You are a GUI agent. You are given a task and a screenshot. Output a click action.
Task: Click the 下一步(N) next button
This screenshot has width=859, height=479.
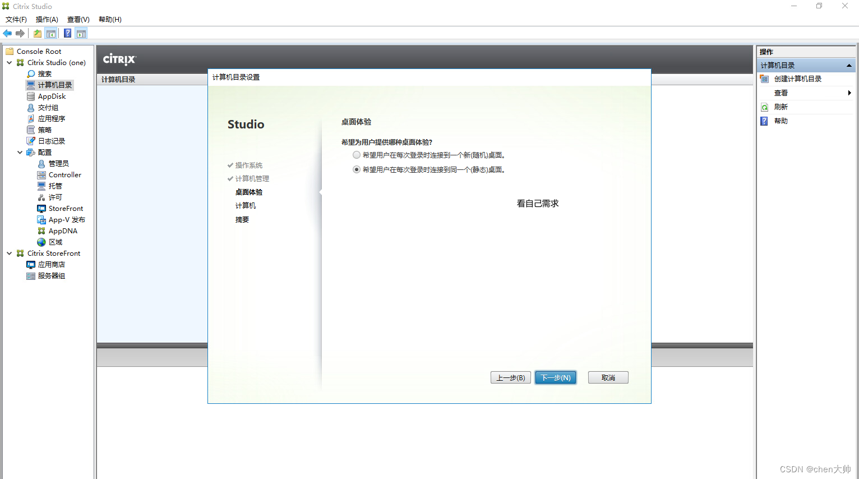click(556, 377)
